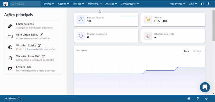Click the clipboard icon for Visualizar formulário
215x102 pixels.
pyautogui.click(x=10, y=58)
